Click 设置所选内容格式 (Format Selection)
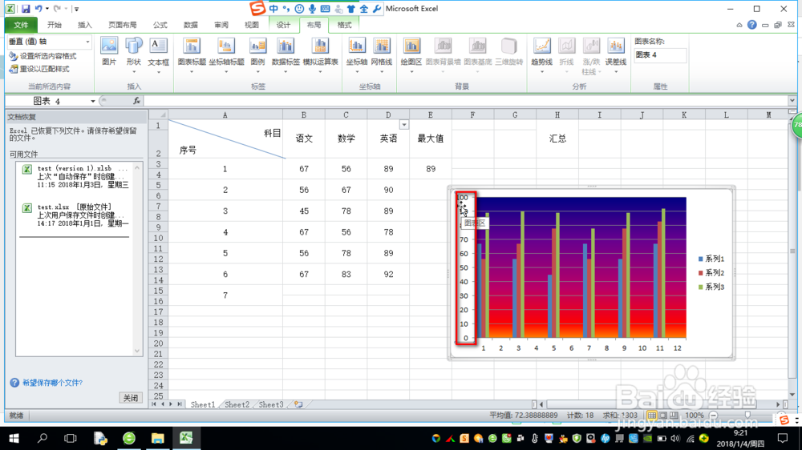 click(43, 56)
